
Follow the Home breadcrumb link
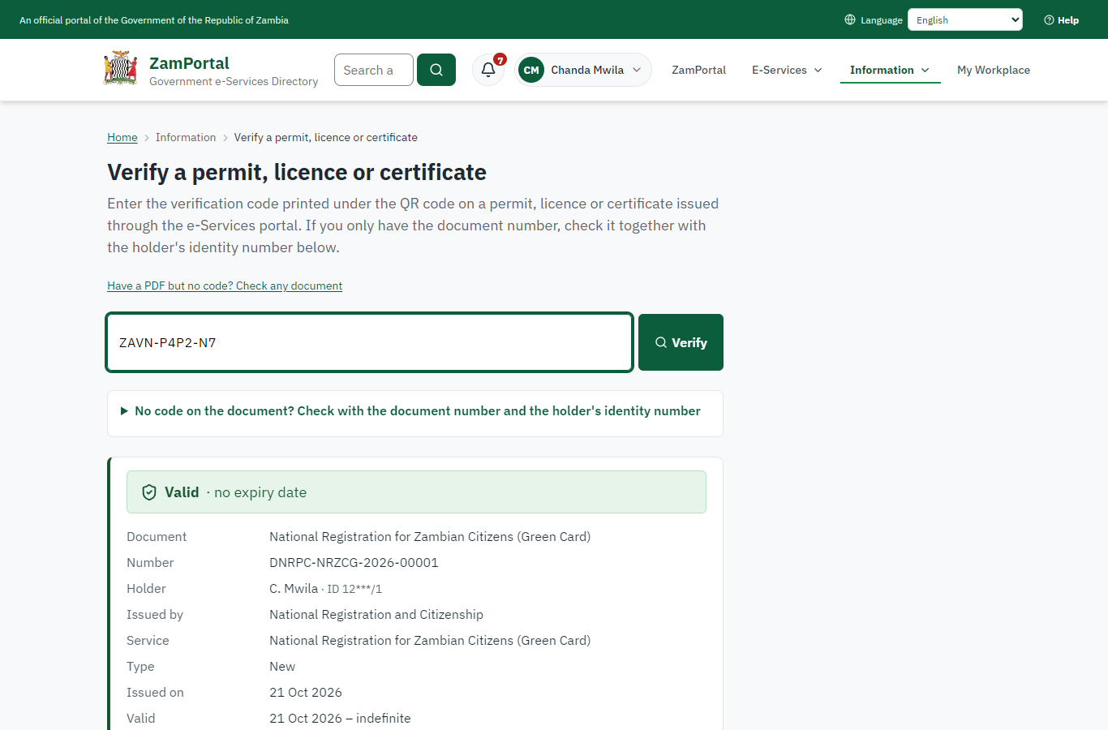(x=122, y=137)
